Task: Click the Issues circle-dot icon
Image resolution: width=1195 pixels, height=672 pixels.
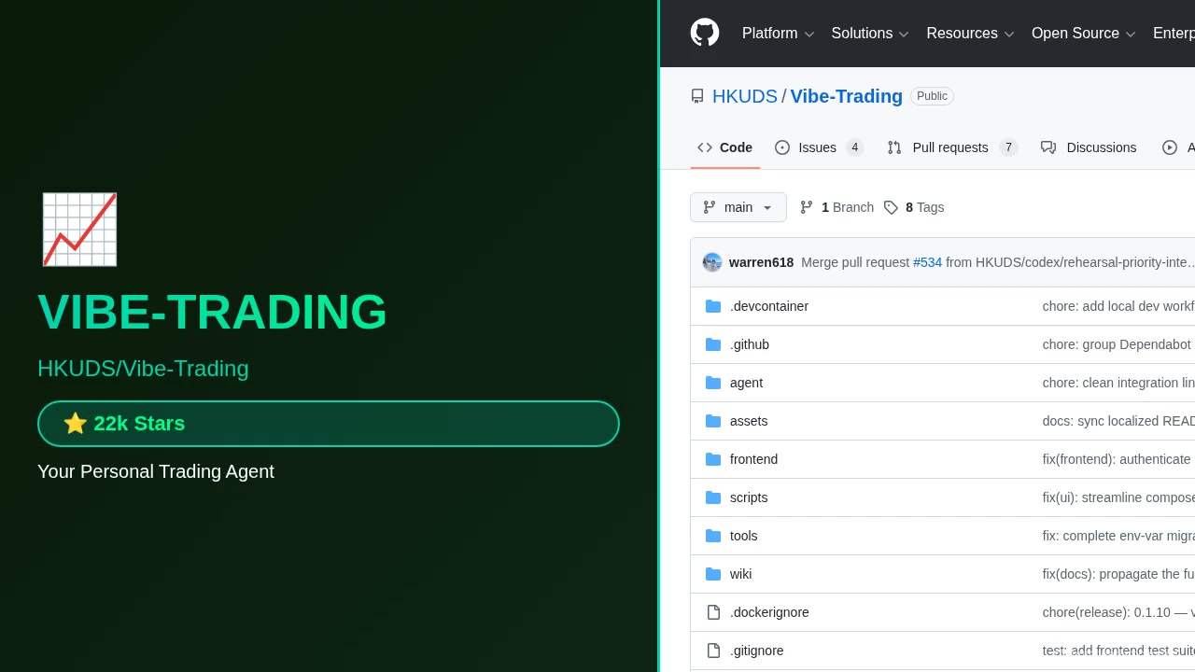Action: 782,147
